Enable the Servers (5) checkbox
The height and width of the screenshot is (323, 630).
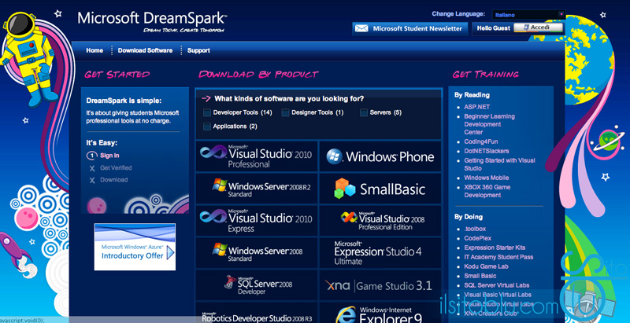tap(364, 113)
